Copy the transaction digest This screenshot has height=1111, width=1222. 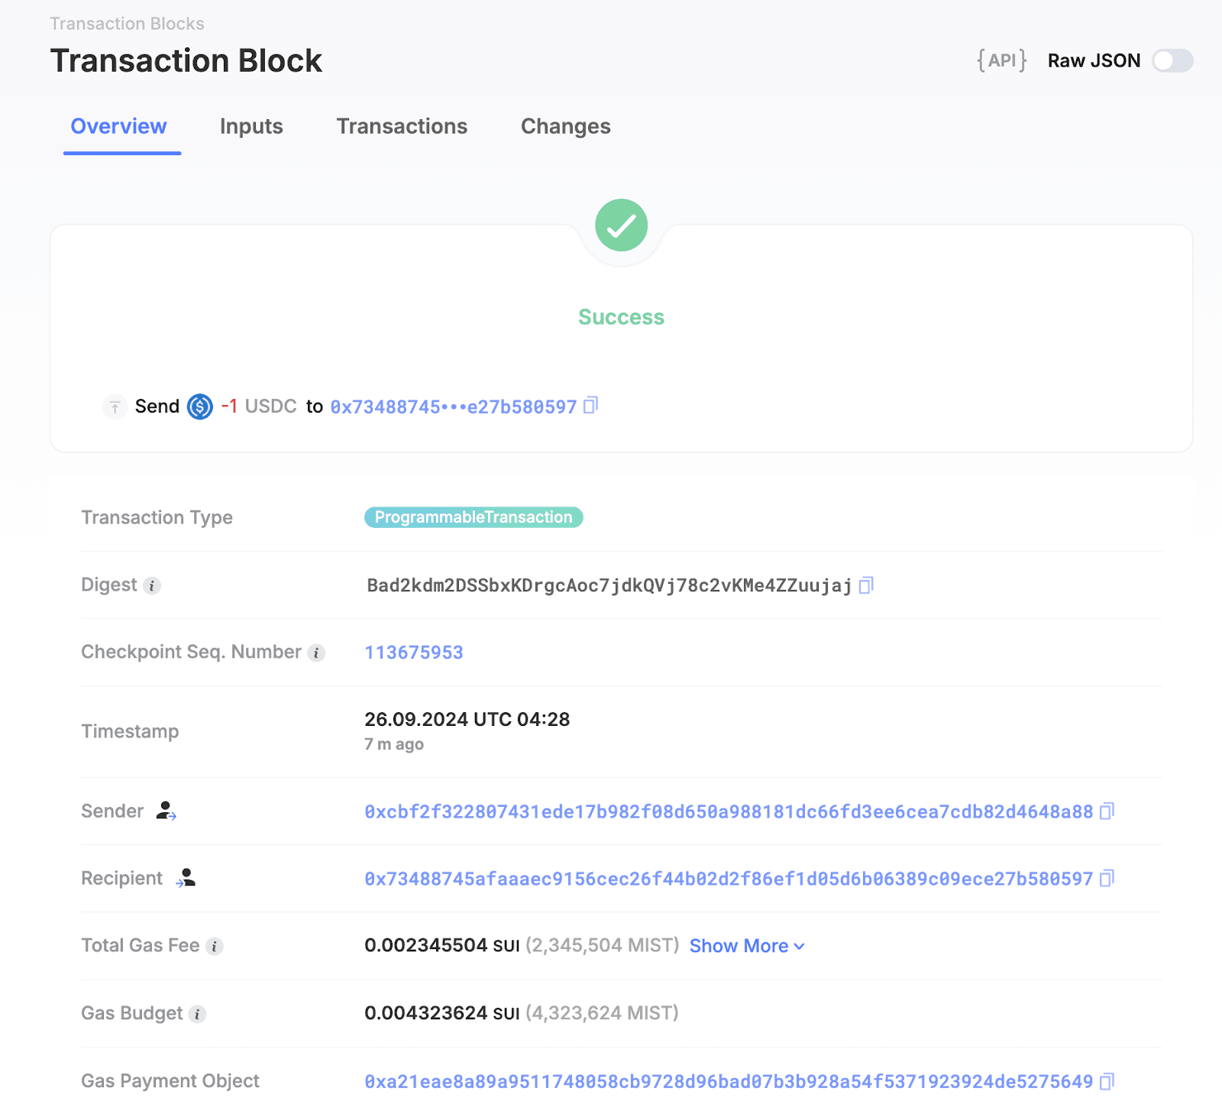pyautogui.click(x=866, y=585)
